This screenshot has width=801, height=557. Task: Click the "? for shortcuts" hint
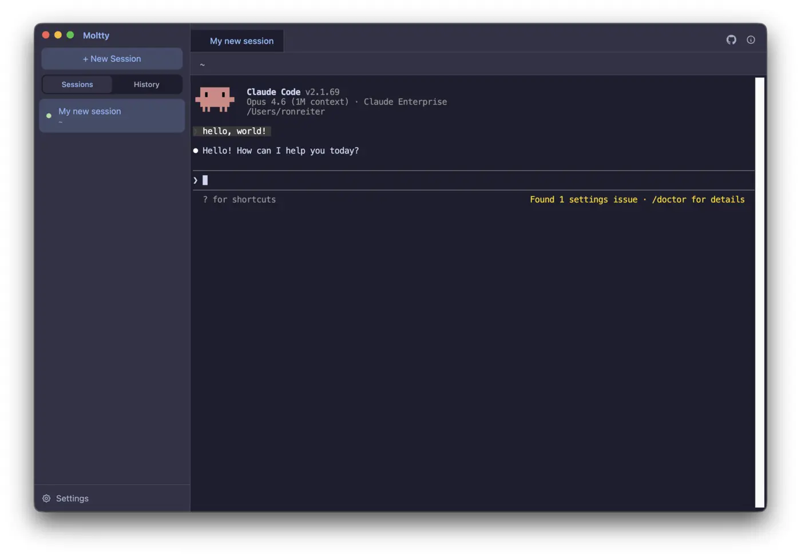pyautogui.click(x=239, y=200)
